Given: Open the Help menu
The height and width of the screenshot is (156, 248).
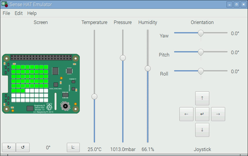Looking at the screenshot, I should (x=32, y=13).
